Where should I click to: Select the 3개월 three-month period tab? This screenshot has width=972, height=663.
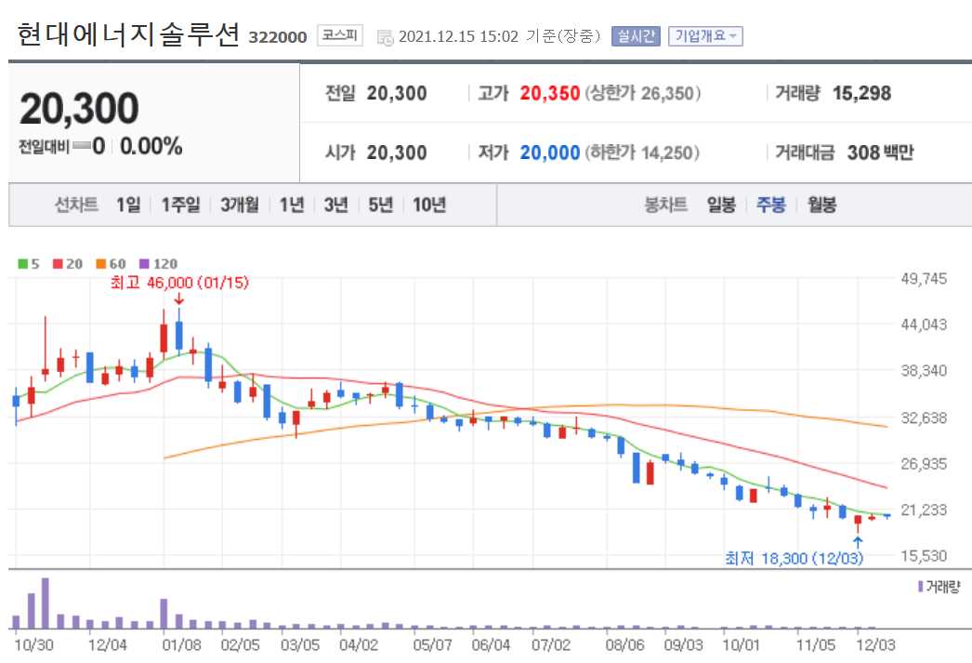tap(240, 206)
